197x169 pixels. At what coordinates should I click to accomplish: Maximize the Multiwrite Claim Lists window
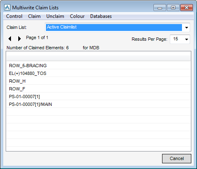pos(173,8)
